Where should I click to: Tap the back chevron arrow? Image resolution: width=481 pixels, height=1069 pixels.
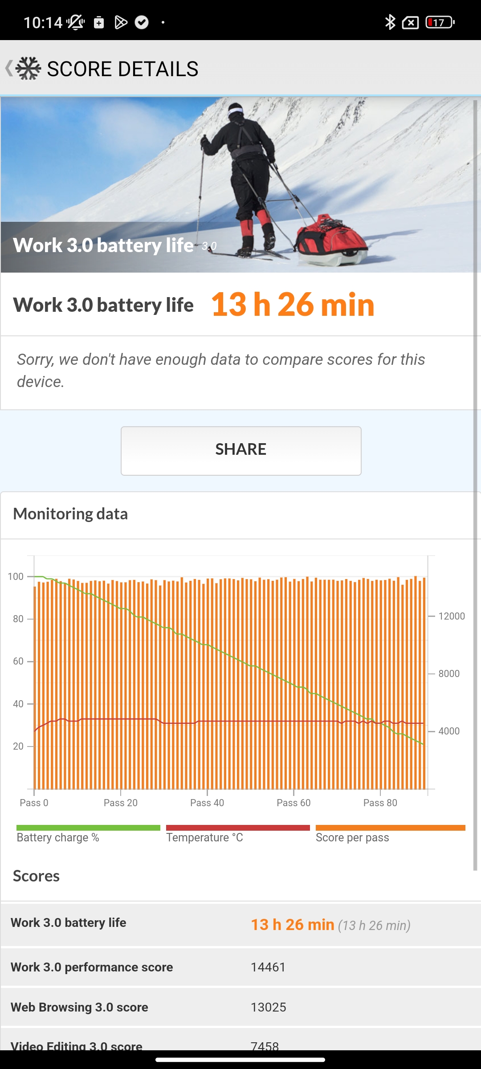(8, 69)
